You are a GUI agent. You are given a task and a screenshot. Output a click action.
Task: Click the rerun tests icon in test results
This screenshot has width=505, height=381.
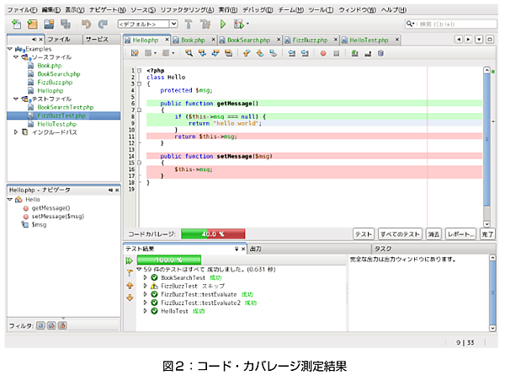point(130,261)
